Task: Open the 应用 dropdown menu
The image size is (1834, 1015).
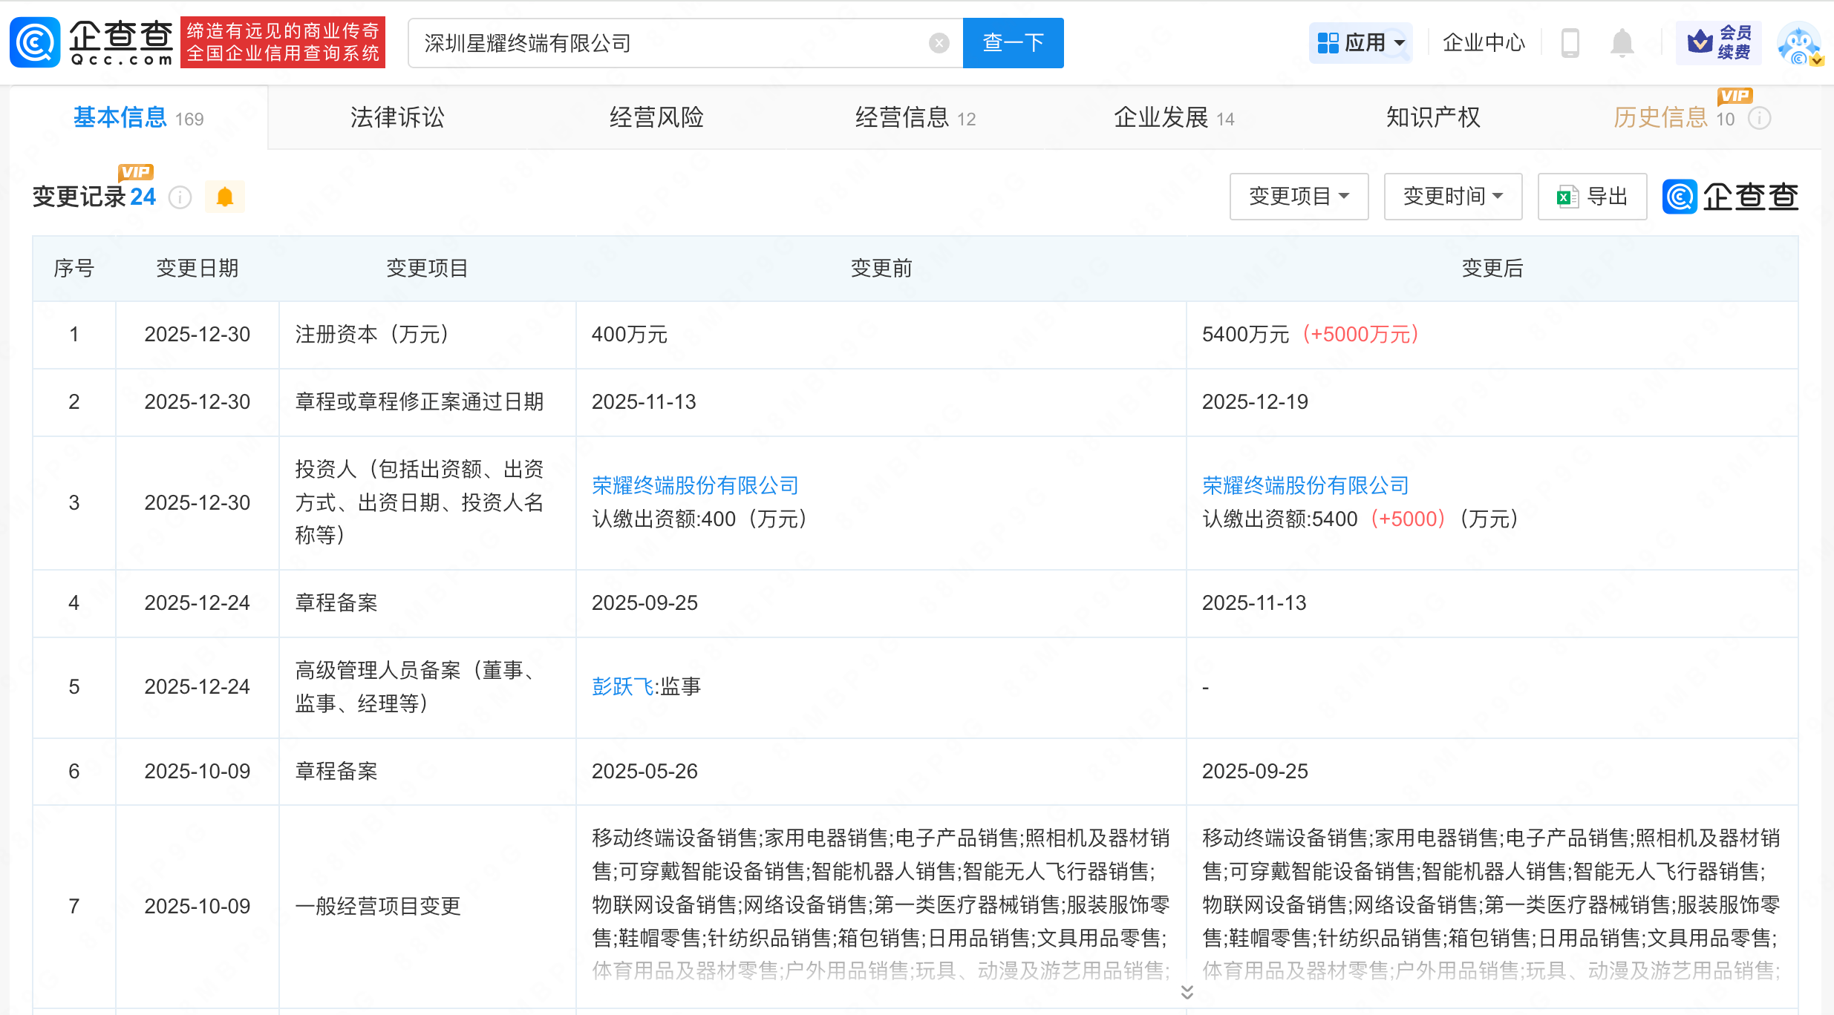Action: pyautogui.click(x=1360, y=43)
